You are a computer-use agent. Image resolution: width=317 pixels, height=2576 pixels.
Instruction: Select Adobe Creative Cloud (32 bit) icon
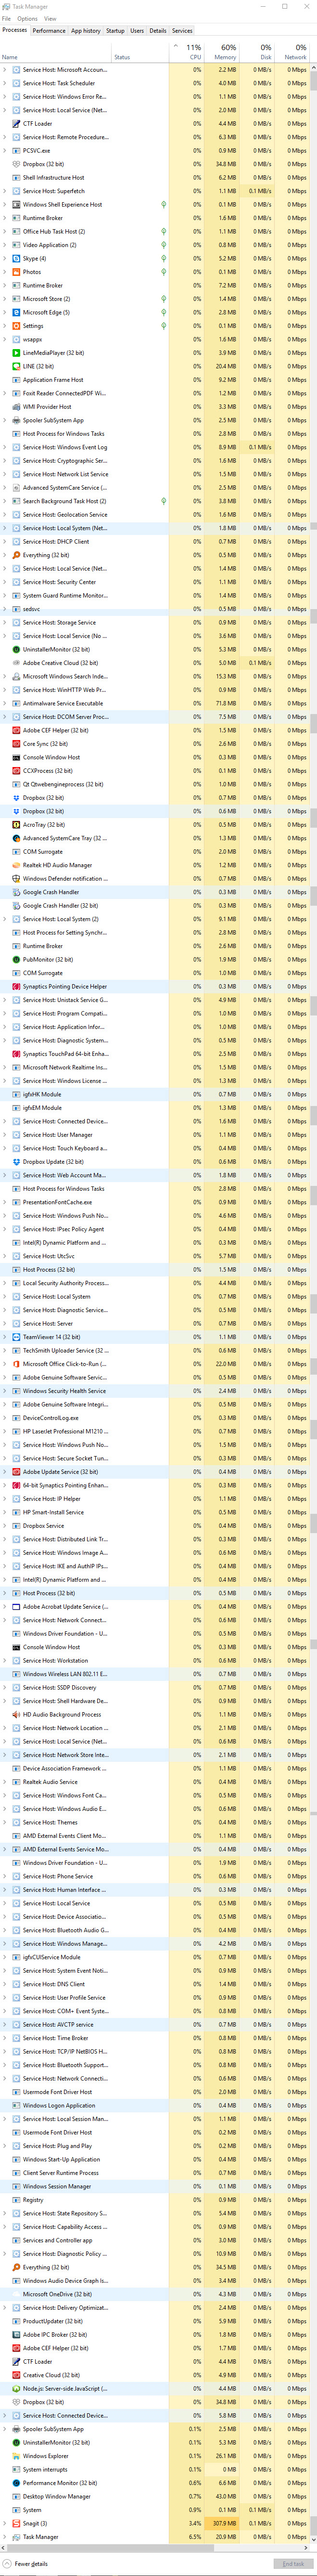pyautogui.click(x=16, y=663)
